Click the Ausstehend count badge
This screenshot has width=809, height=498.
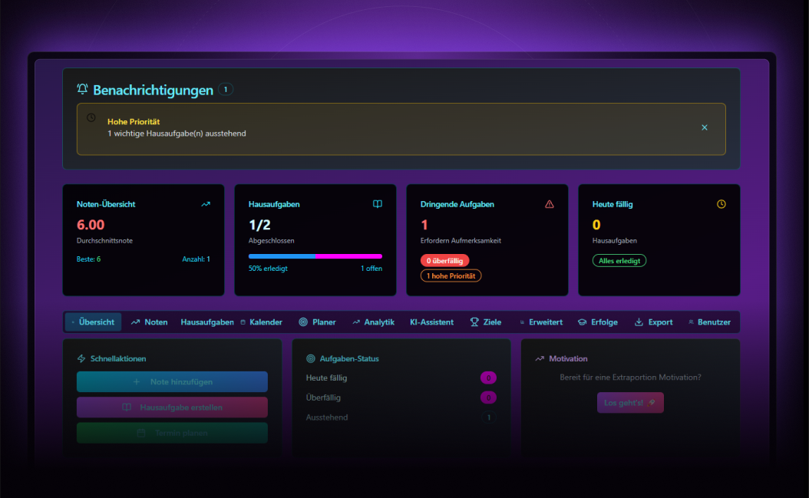click(489, 417)
